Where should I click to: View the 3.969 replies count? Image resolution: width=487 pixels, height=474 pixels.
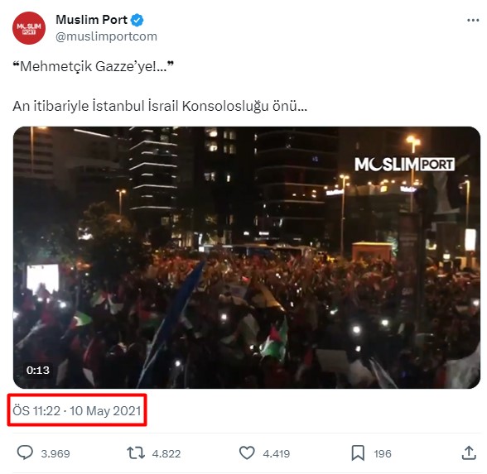click(x=55, y=454)
